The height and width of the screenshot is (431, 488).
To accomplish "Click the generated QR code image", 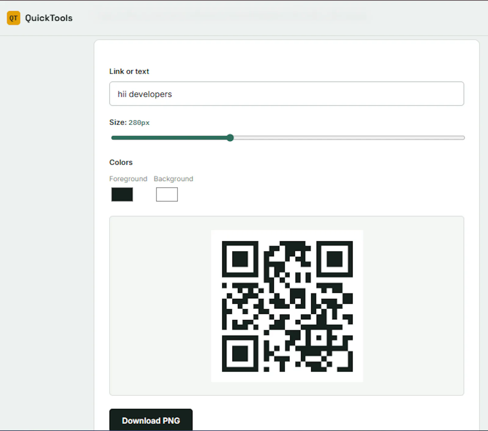I will (x=287, y=306).
